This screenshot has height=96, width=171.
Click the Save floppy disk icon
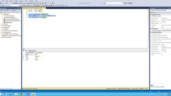pos(15,3)
